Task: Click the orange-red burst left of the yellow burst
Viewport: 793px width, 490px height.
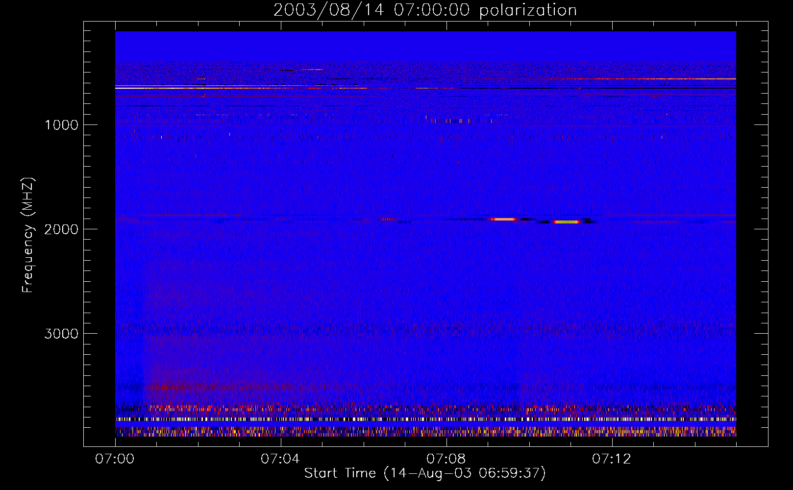Action: click(x=504, y=220)
